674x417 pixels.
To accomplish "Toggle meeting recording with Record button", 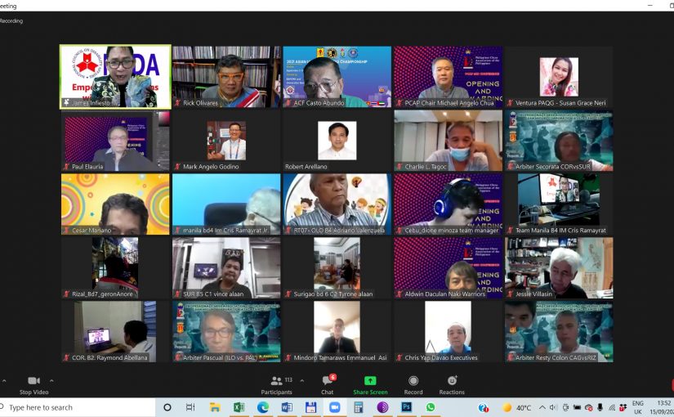I will pos(413,383).
